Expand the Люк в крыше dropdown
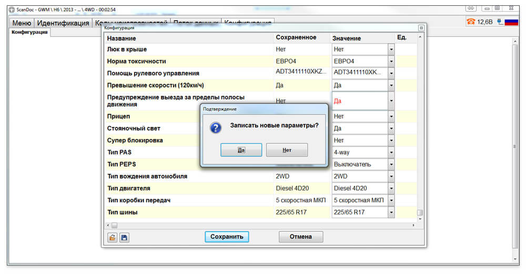 coord(391,50)
